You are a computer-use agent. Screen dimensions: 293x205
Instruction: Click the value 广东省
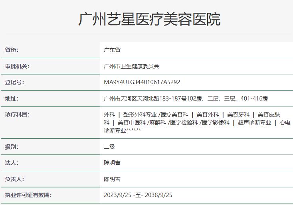pyautogui.click(x=112, y=50)
